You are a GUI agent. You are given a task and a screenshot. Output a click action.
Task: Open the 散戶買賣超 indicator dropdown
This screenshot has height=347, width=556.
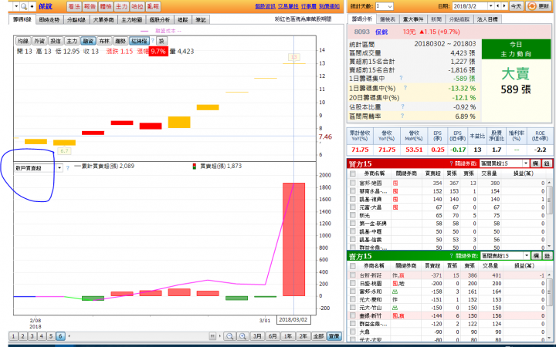tap(59, 168)
